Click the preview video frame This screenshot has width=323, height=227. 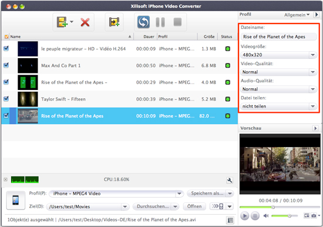280,164
